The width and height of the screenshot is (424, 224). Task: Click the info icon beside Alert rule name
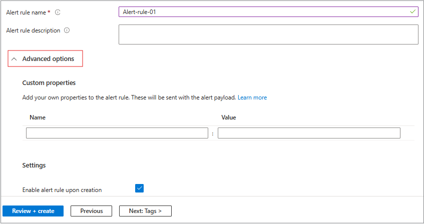click(58, 12)
